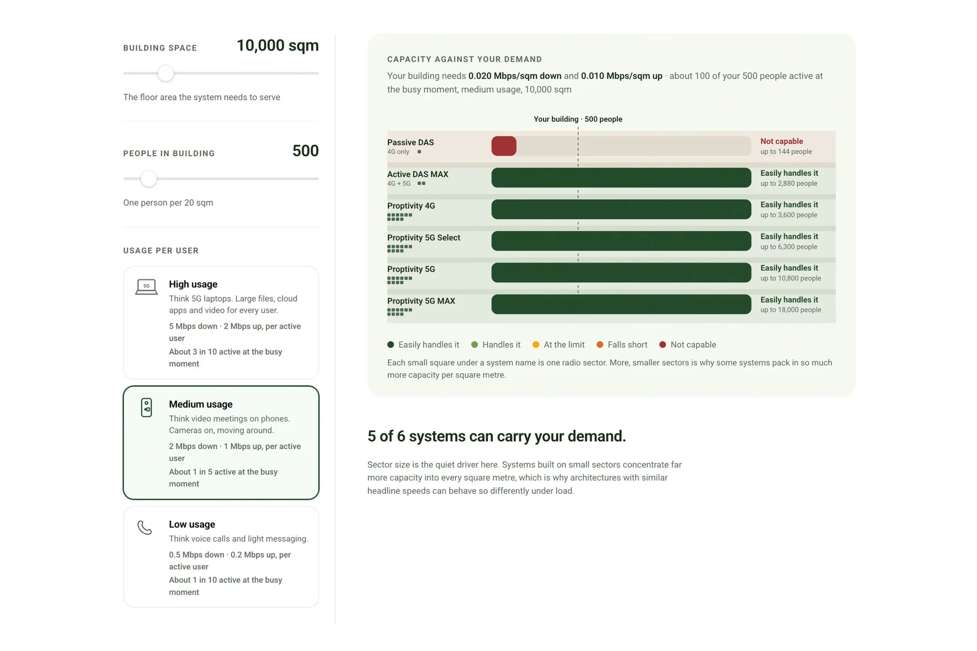Click the red Passive DAS capacity bar

coord(504,146)
